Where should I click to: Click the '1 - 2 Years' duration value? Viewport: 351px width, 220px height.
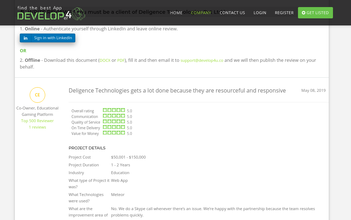pos(121,165)
